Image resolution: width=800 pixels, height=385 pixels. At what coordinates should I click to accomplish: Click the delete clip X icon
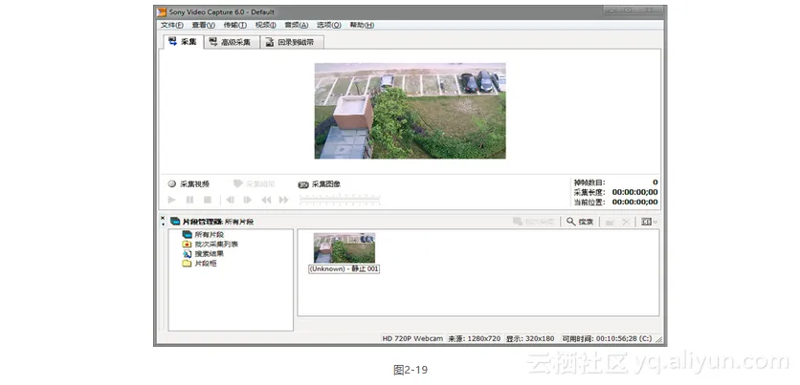pyautogui.click(x=626, y=222)
